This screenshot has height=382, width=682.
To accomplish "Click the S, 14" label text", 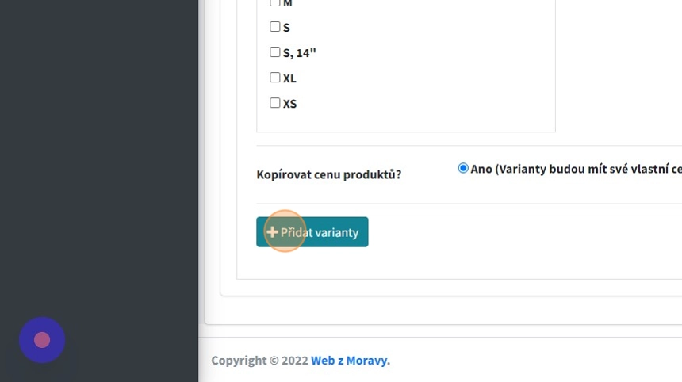I will 300,53.
